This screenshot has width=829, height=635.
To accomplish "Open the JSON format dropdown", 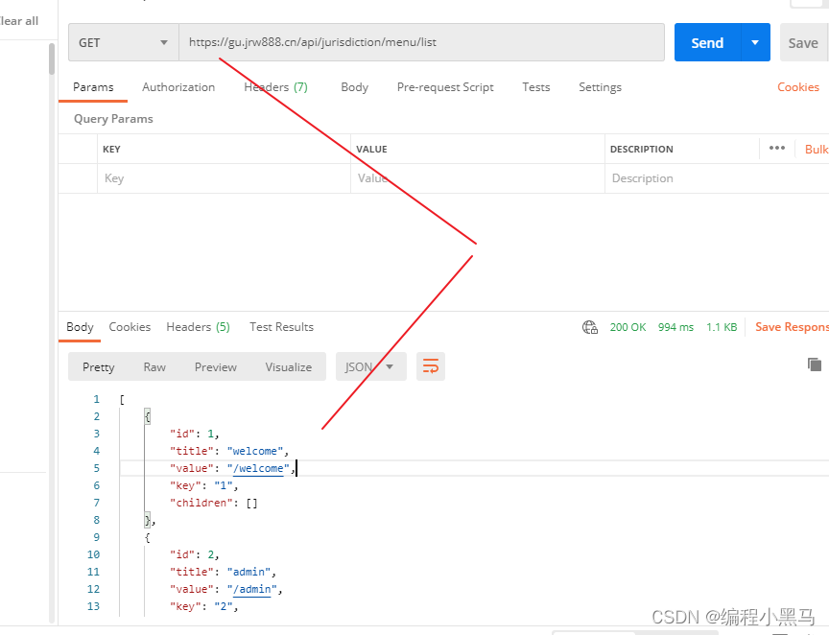I will coord(370,366).
